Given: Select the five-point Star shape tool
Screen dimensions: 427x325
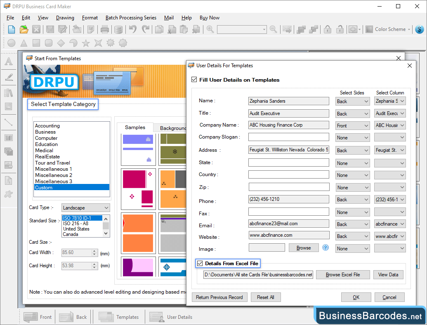Looking at the screenshot, I should coord(86,43).
